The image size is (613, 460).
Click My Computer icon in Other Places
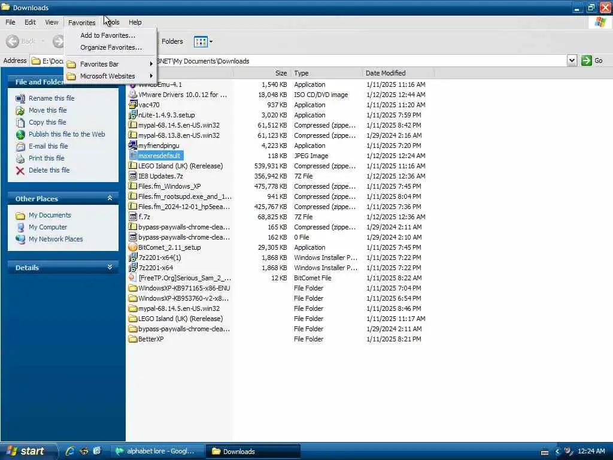(20, 227)
